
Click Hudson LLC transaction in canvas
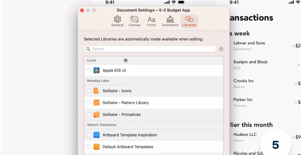tap(245, 135)
